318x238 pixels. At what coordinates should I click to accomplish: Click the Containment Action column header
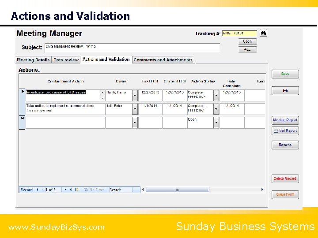pos(65,81)
